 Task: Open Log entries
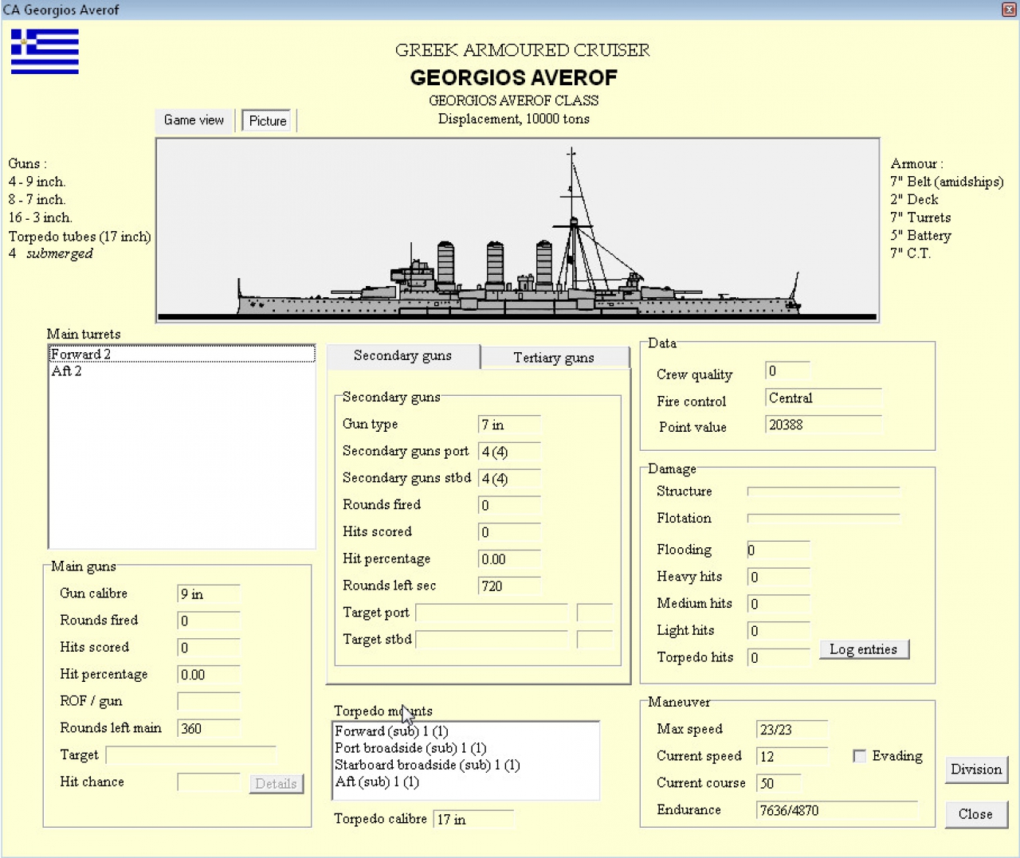(x=864, y=649)
